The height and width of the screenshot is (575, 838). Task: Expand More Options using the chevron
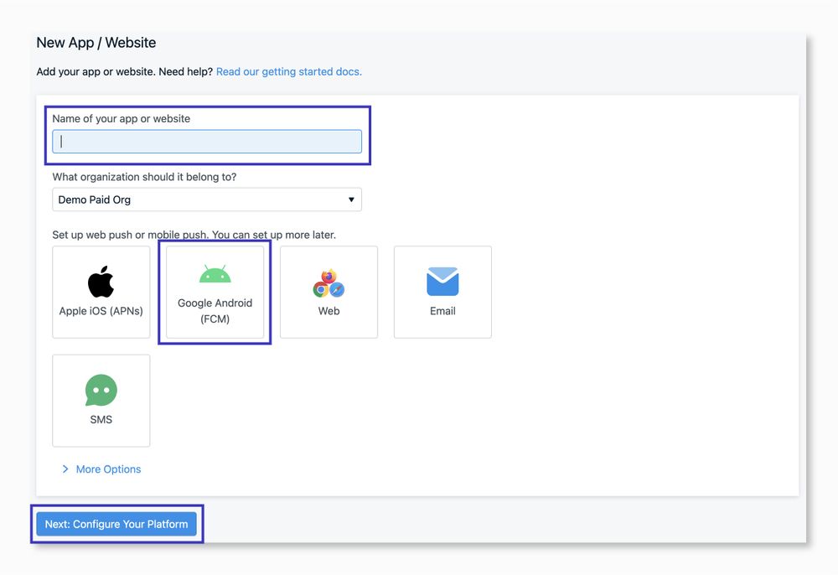(65, 469)
